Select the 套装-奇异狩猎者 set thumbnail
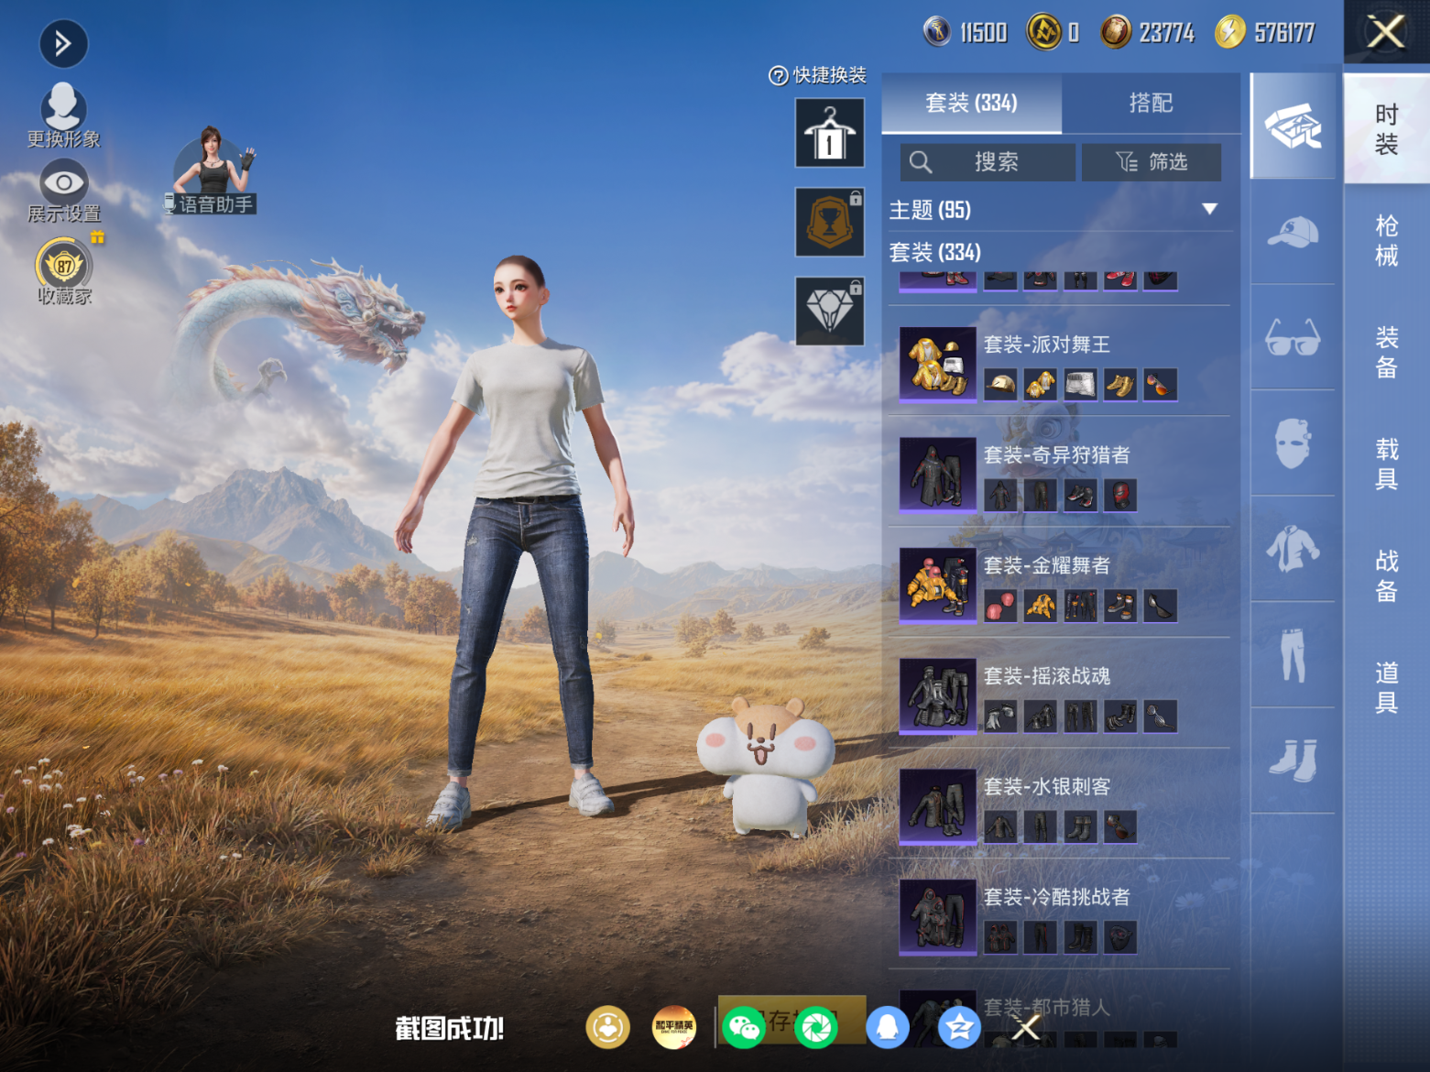1430x1072 pixels. pos(938,474)
